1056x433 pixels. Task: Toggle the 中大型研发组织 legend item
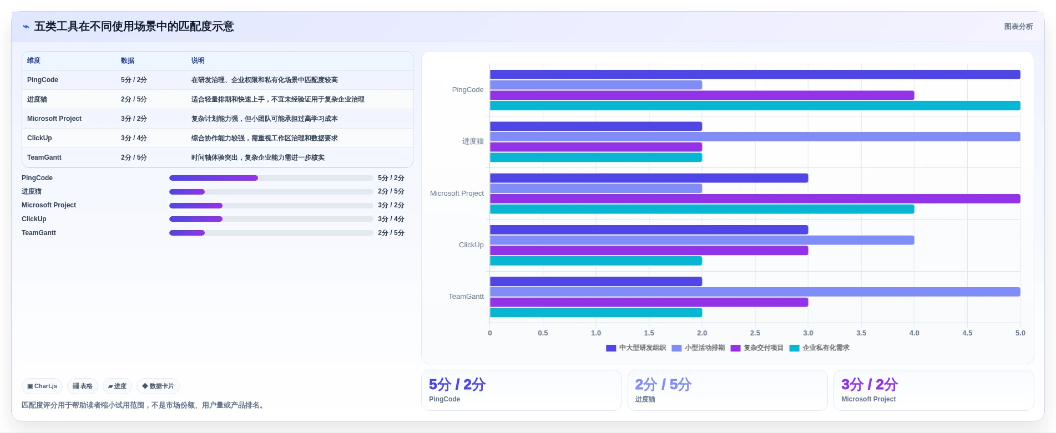pos(636,348)
